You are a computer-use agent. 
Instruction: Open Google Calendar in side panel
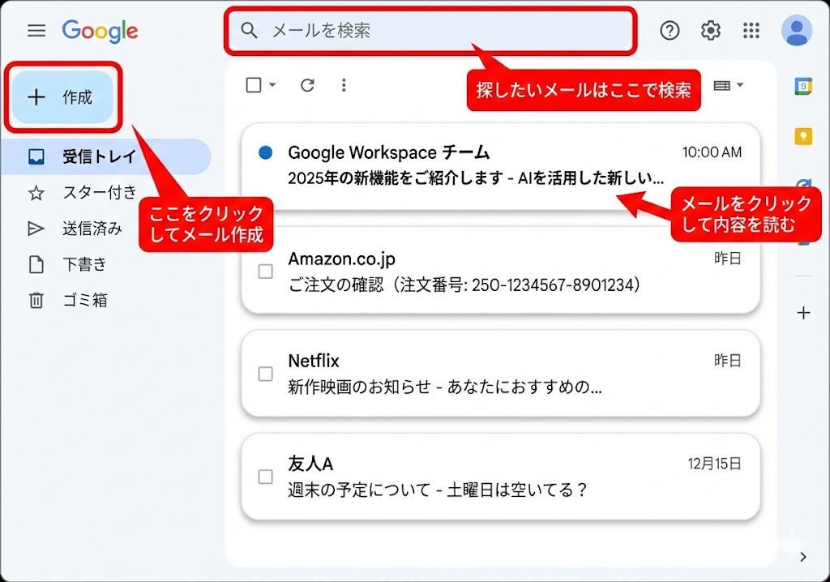[802, 88]
